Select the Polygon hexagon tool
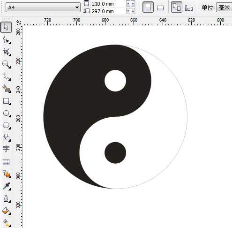Viewport: 232px width, 228px height. point(6,125)
